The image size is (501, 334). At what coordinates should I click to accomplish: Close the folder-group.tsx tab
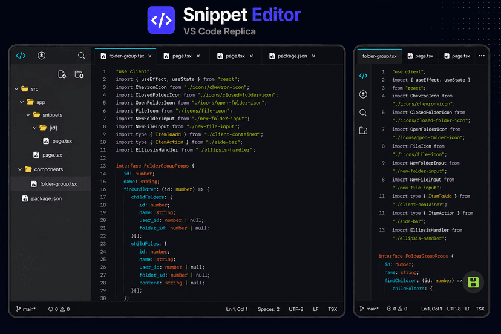[150, 56]
